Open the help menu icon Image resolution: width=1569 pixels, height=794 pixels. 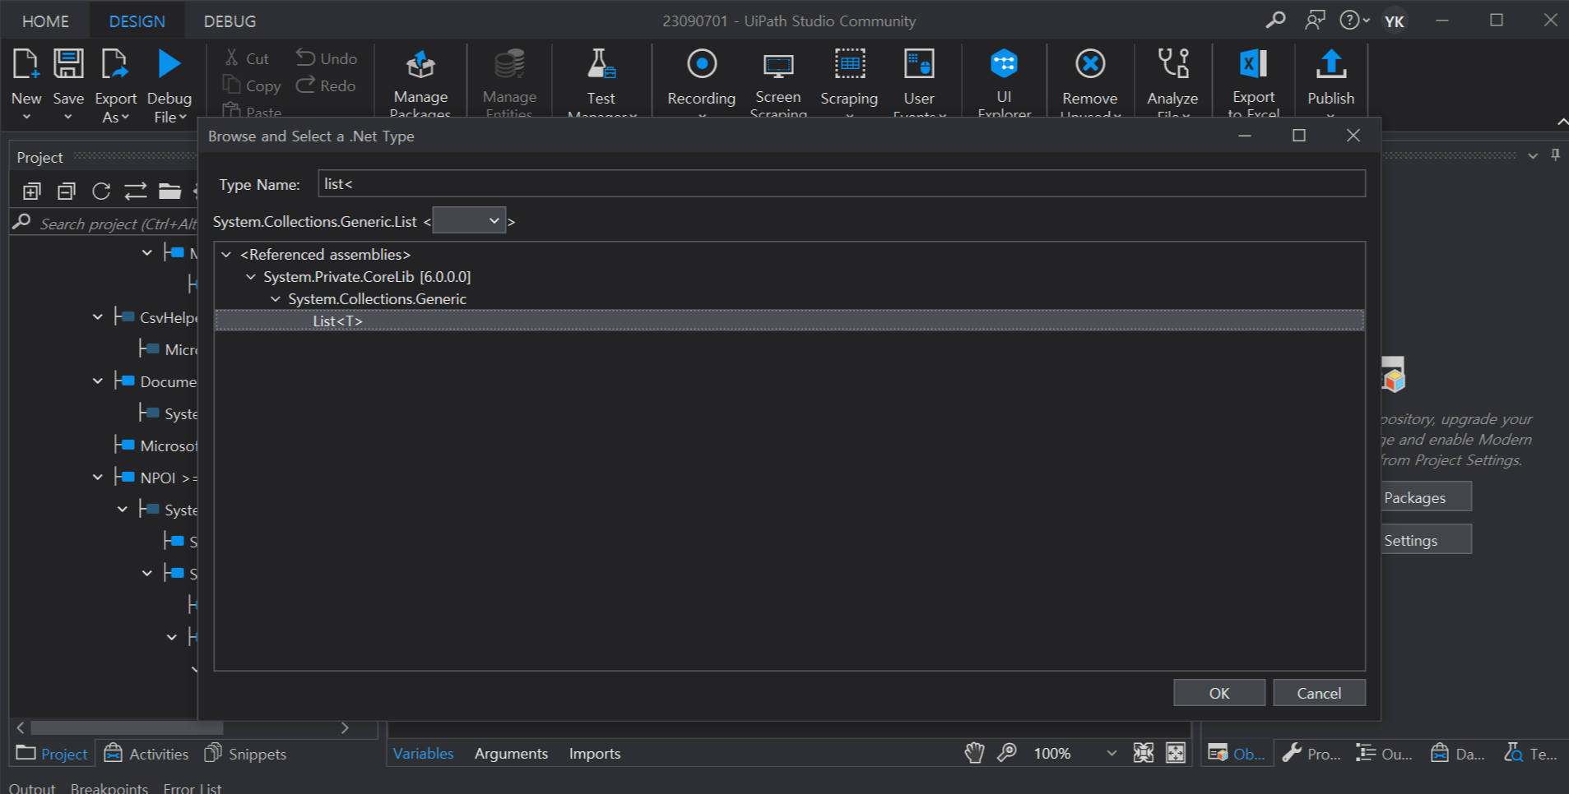pos(1353,20)
